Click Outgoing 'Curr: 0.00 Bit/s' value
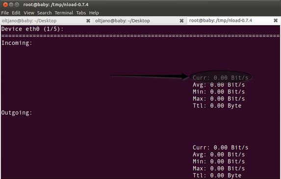Screen dimensions: 281x179 coord(220,148)
